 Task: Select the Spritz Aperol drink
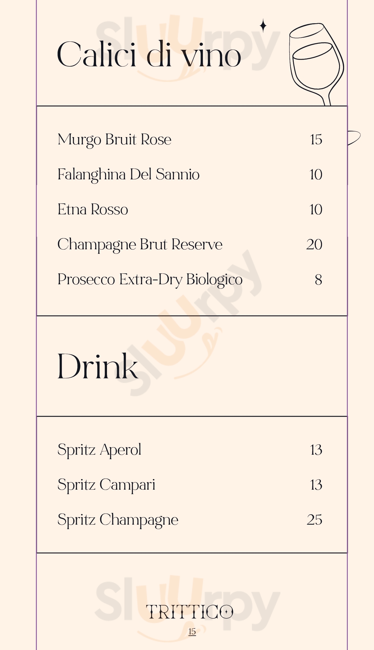(x=99, y=450)
